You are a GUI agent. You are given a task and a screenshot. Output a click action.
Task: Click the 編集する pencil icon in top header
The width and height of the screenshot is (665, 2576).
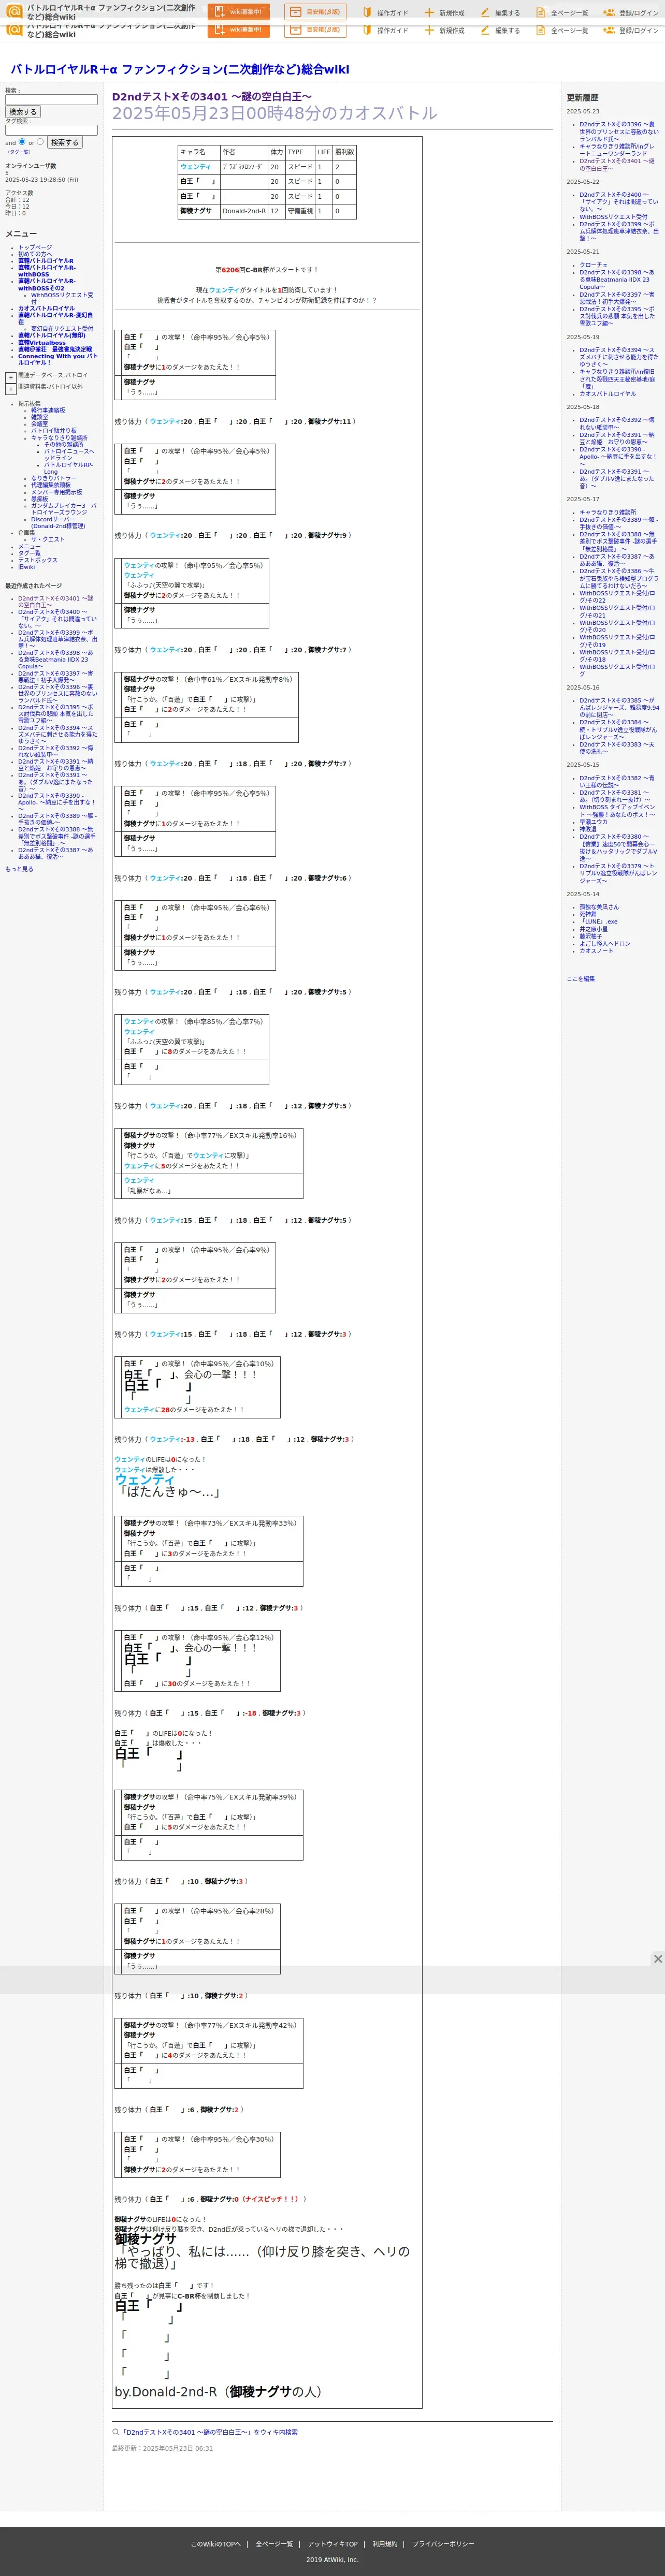click(485, 13)
